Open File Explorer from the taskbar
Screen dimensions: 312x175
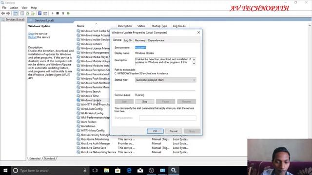coord(107,171)
